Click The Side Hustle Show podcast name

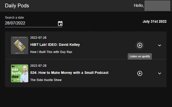coord(46,80)
